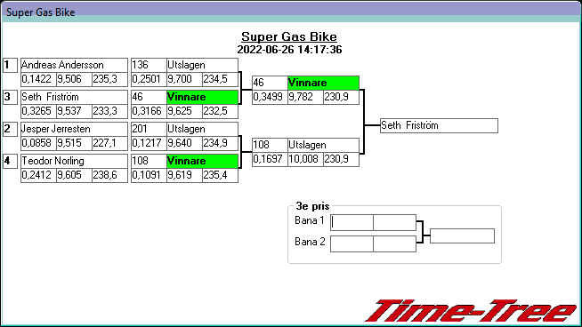The image size is (582, 327).
Task: Select the Teodor Norling name field
Action: click(74, 161)
